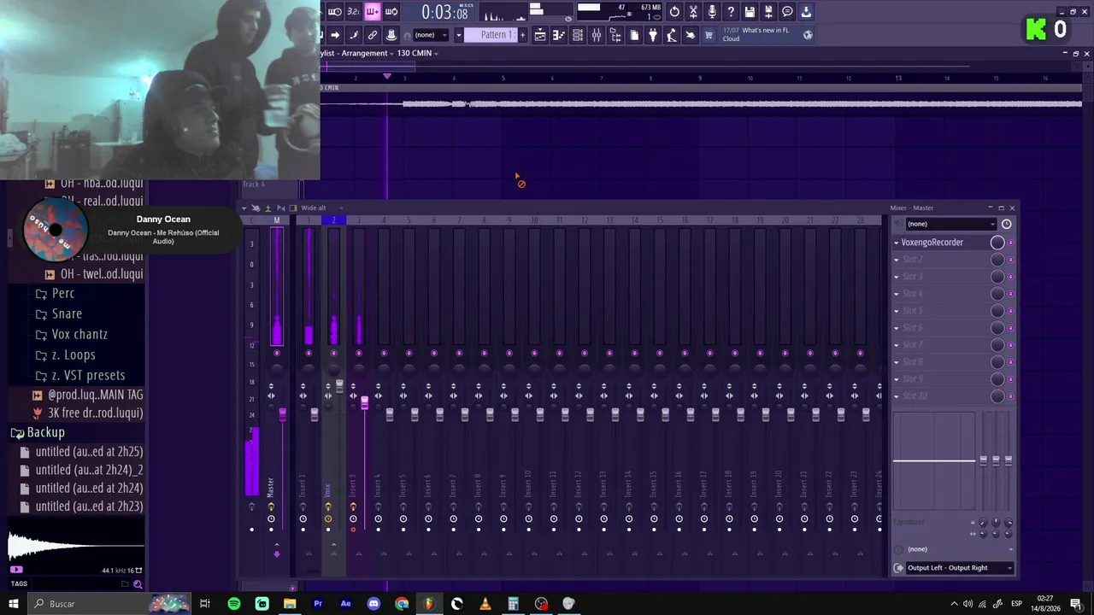This screenshot has width=1094, height=615.
Task: Toggle the countdown before recording button
Action: 353,12
